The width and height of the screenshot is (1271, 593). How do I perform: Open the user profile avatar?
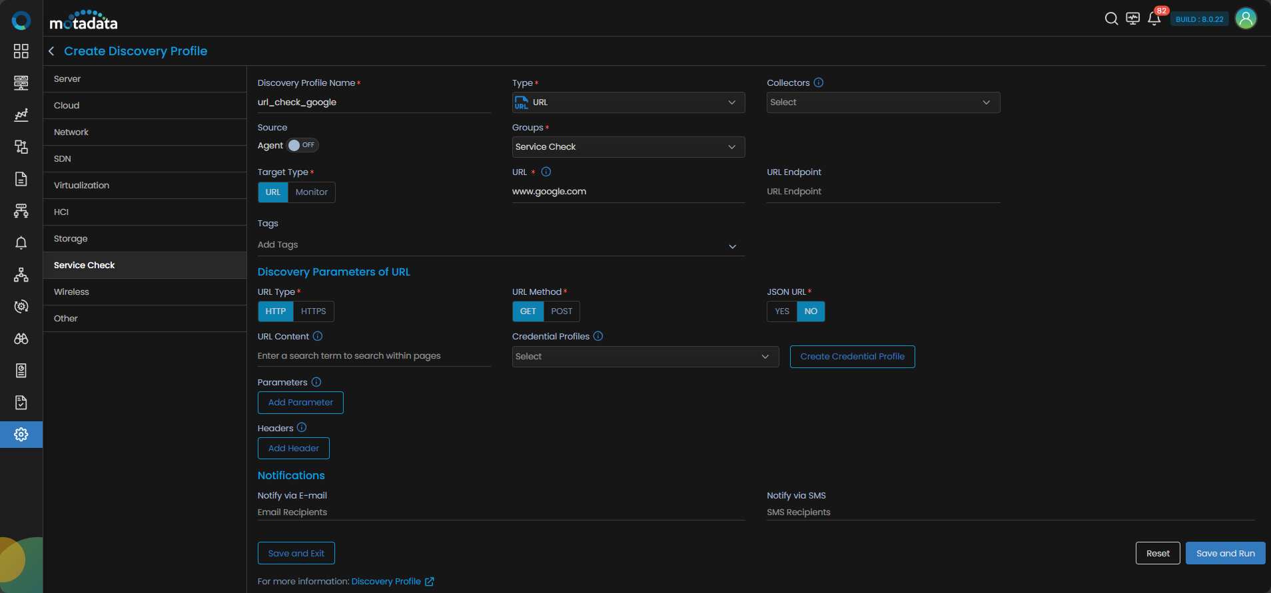tap(1246, 19)
